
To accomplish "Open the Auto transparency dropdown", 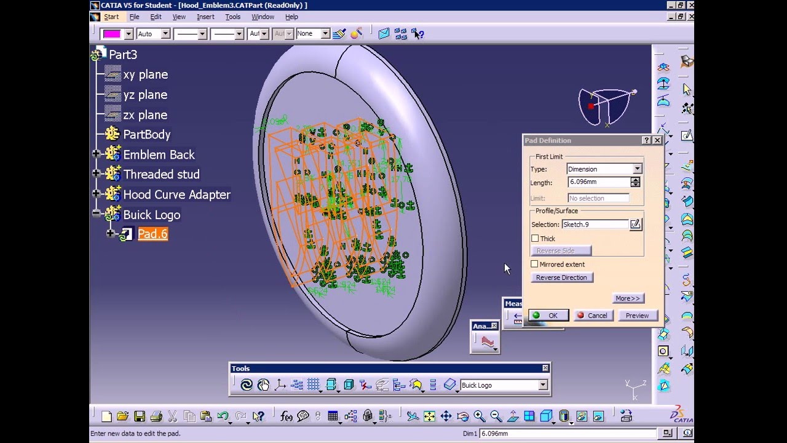I will coord(165,34).
